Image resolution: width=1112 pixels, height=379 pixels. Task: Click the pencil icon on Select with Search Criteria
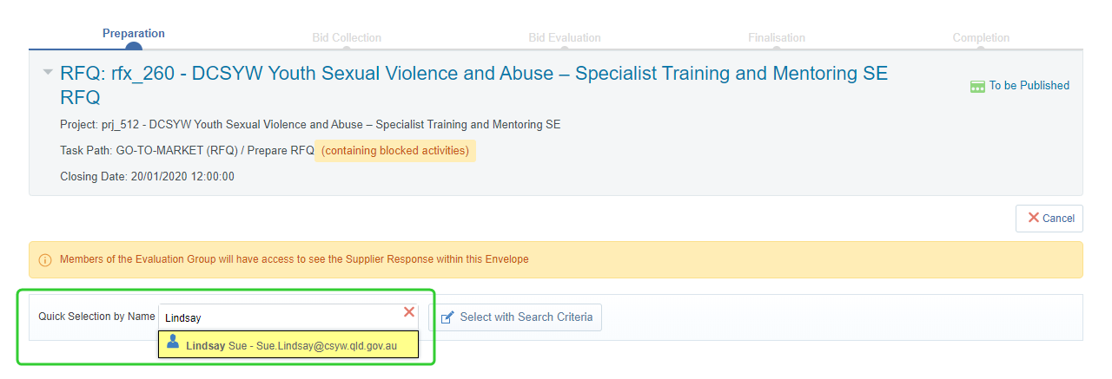[x=447, y=317]
